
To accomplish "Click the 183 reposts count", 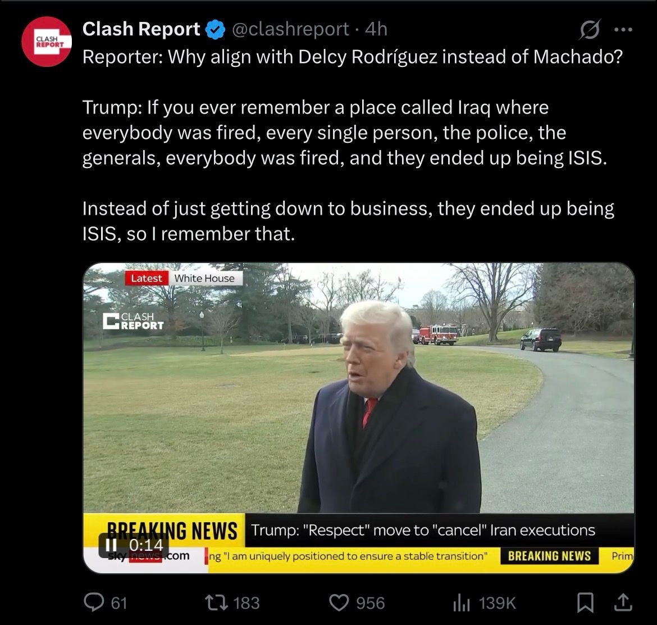I will click(x=246, y=603).
